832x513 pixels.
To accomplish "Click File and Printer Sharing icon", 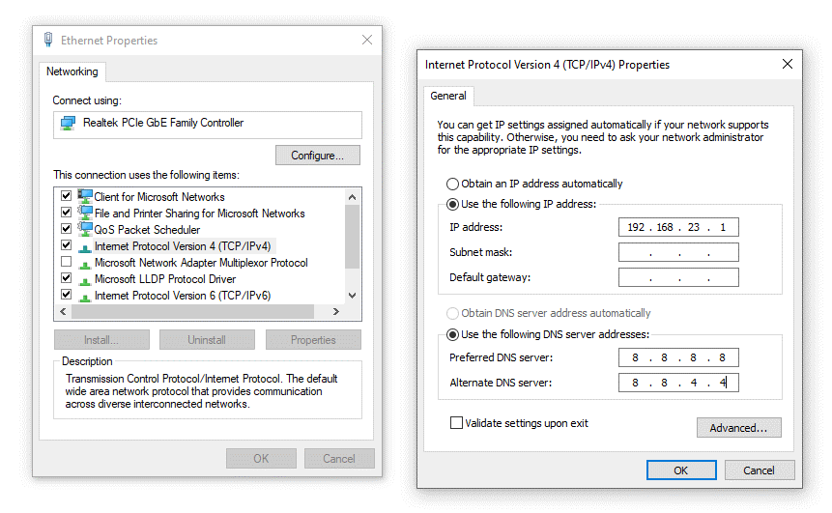I will 85,213.
